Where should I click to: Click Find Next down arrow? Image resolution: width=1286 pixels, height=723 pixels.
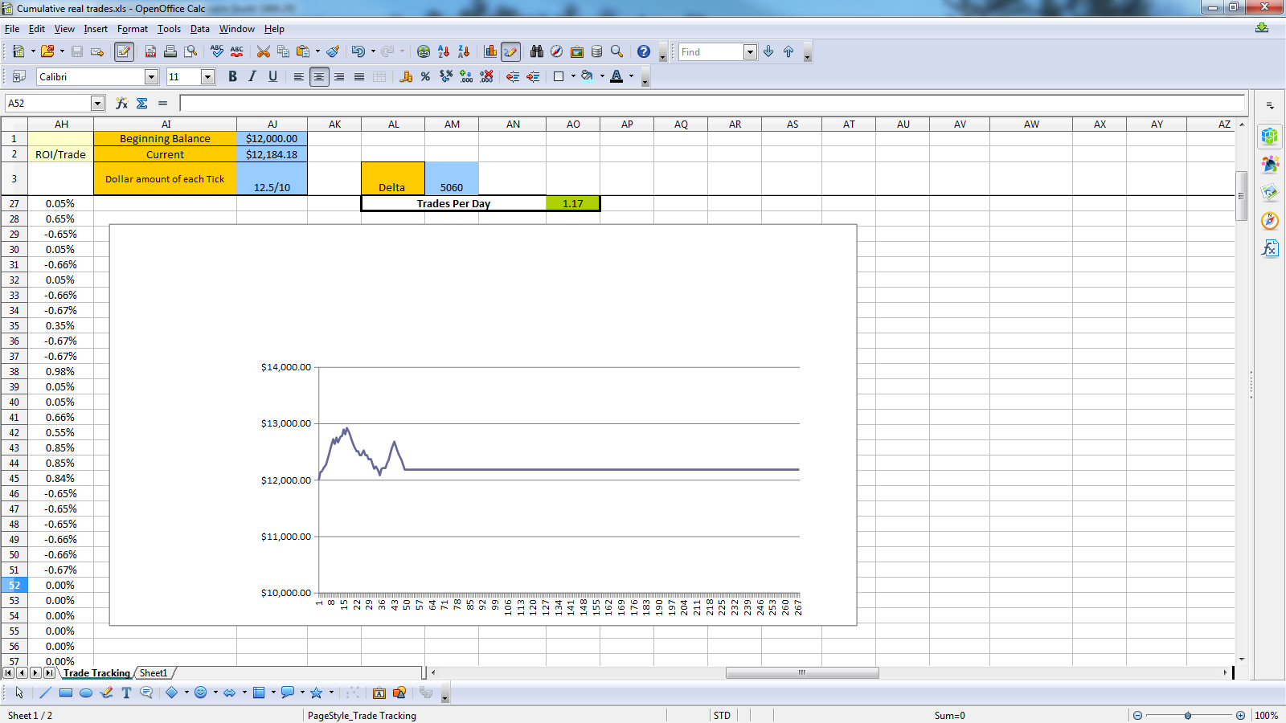pos(768,51)
